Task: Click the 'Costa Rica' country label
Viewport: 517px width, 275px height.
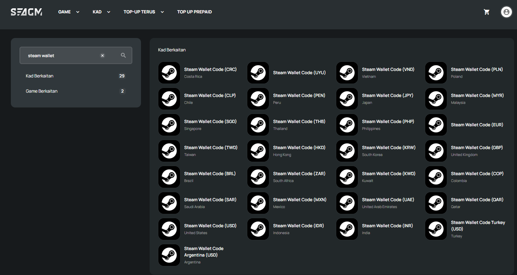Action: (x=193, y=77)
